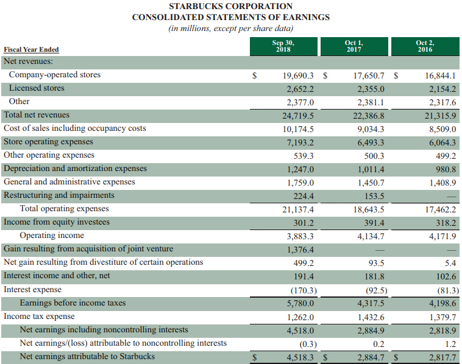The height and width of the screenshot is (364, 462).
Task: Select the 'Total net revenues' row label
Action: [37, 115]
